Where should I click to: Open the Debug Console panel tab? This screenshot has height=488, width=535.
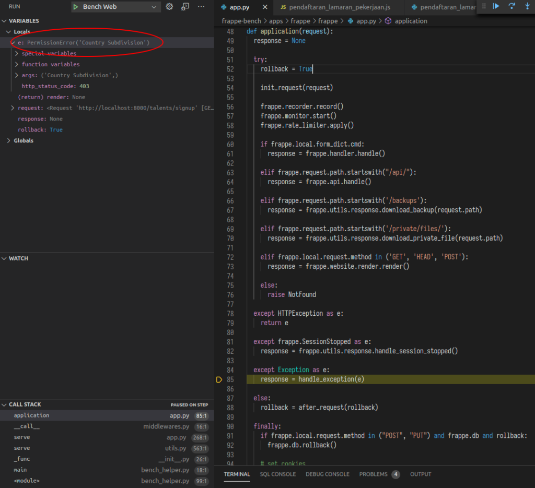[x=327, y=474]
